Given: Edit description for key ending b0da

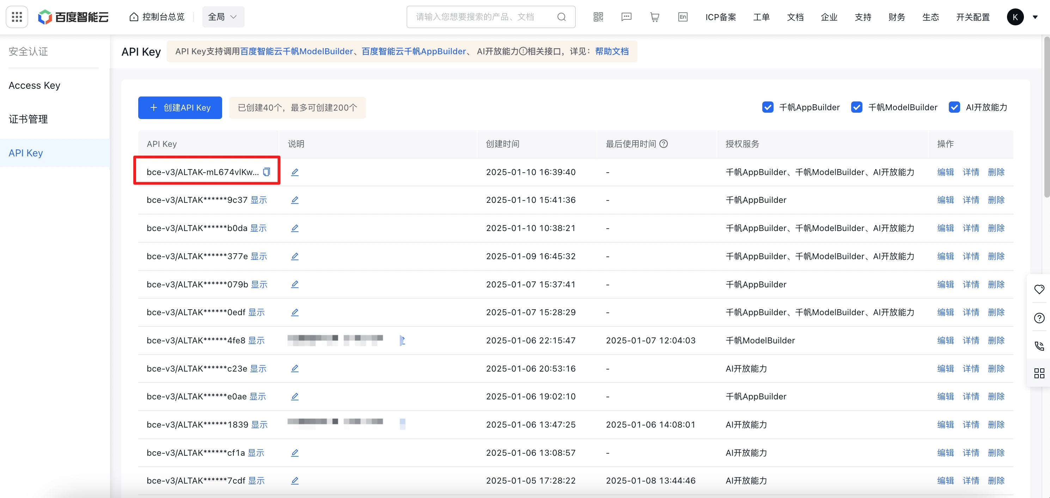Looking at the screenshot, I should (x=295, y=228).
